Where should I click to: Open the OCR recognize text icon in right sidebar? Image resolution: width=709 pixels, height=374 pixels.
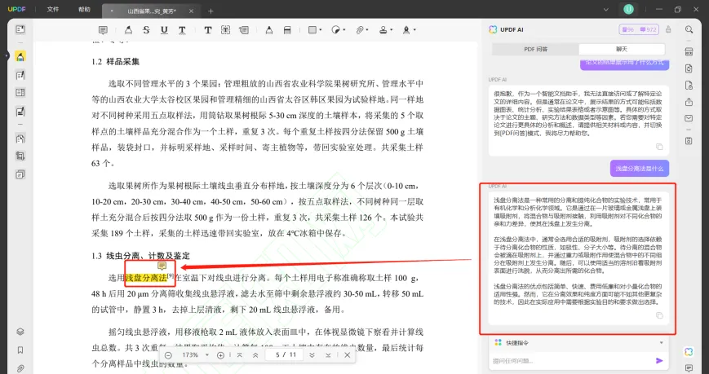(689, 51)
